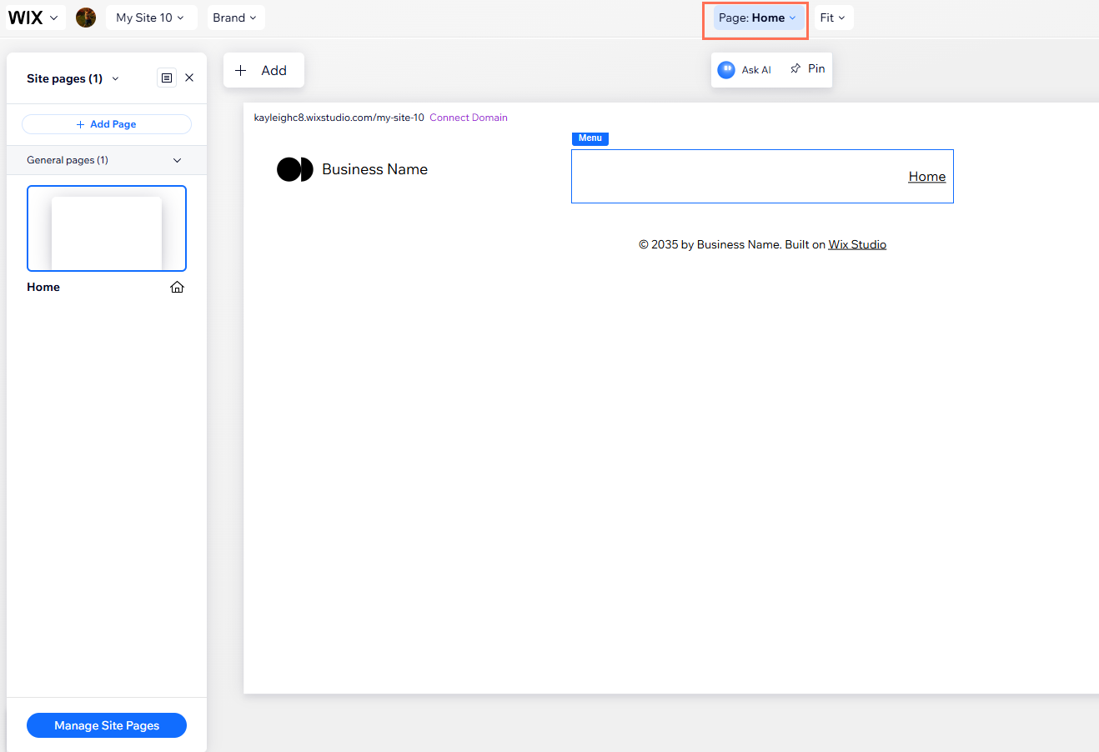Close the Site pages panel
The image size is (1099, 752).
click(x=189, y=78)
